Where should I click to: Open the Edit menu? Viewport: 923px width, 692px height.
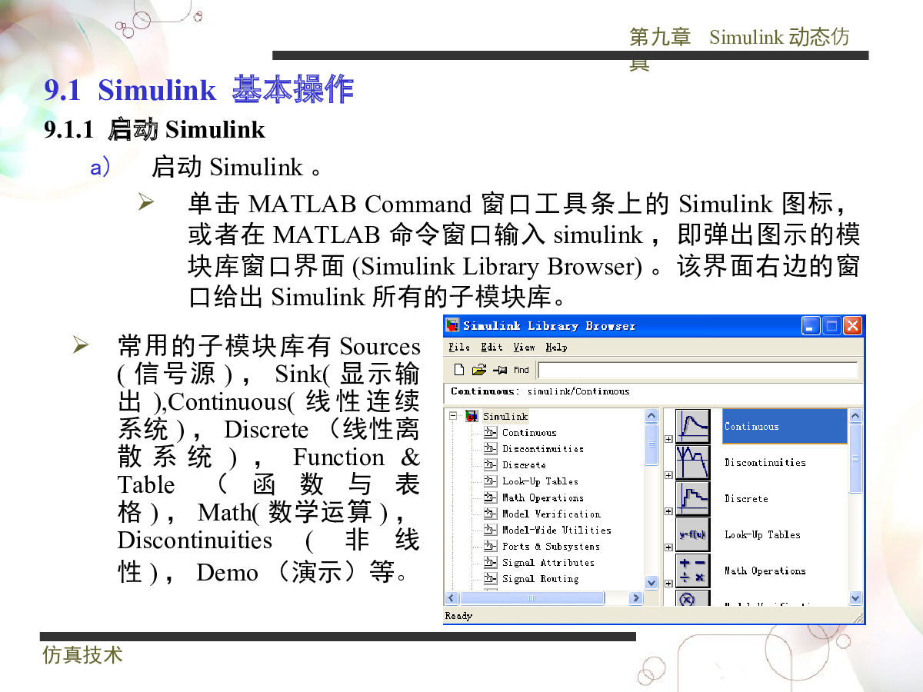pos(492,348)
